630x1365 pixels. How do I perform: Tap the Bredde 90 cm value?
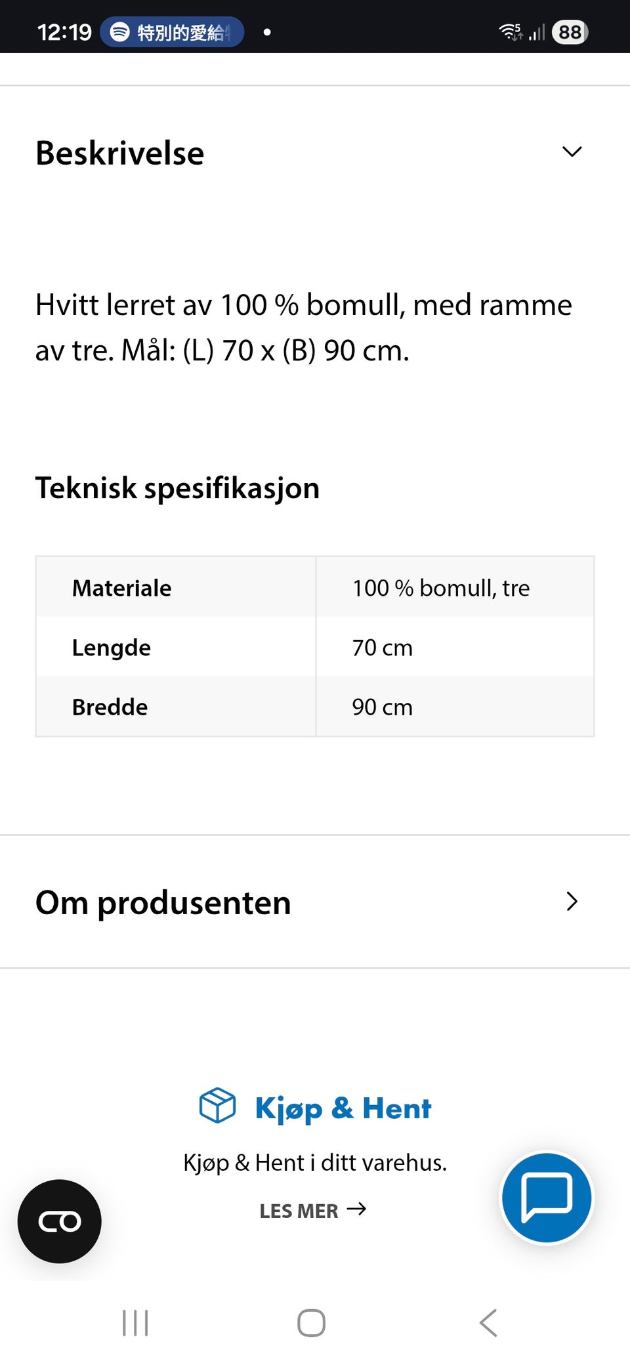pos(383,707)
